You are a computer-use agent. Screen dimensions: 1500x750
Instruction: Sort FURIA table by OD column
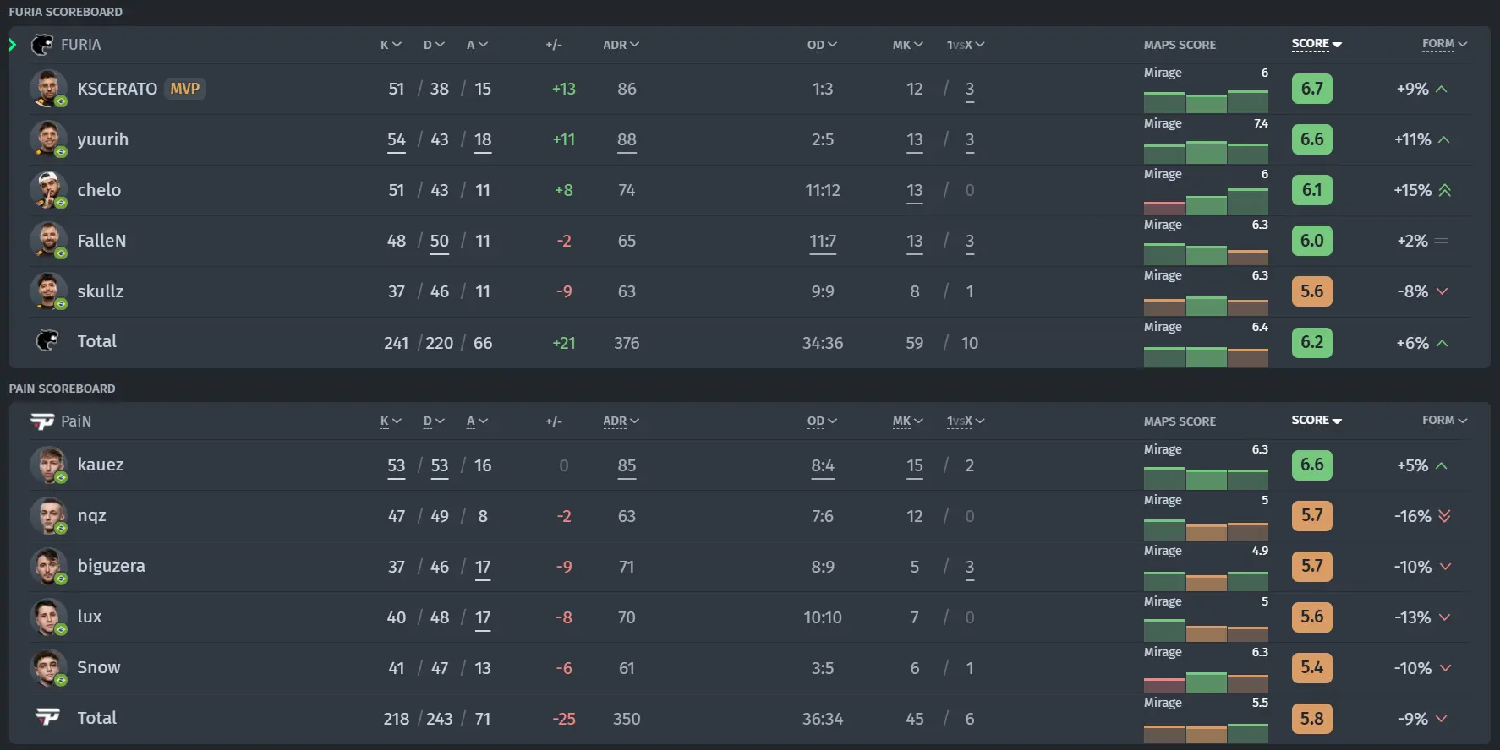822,45
